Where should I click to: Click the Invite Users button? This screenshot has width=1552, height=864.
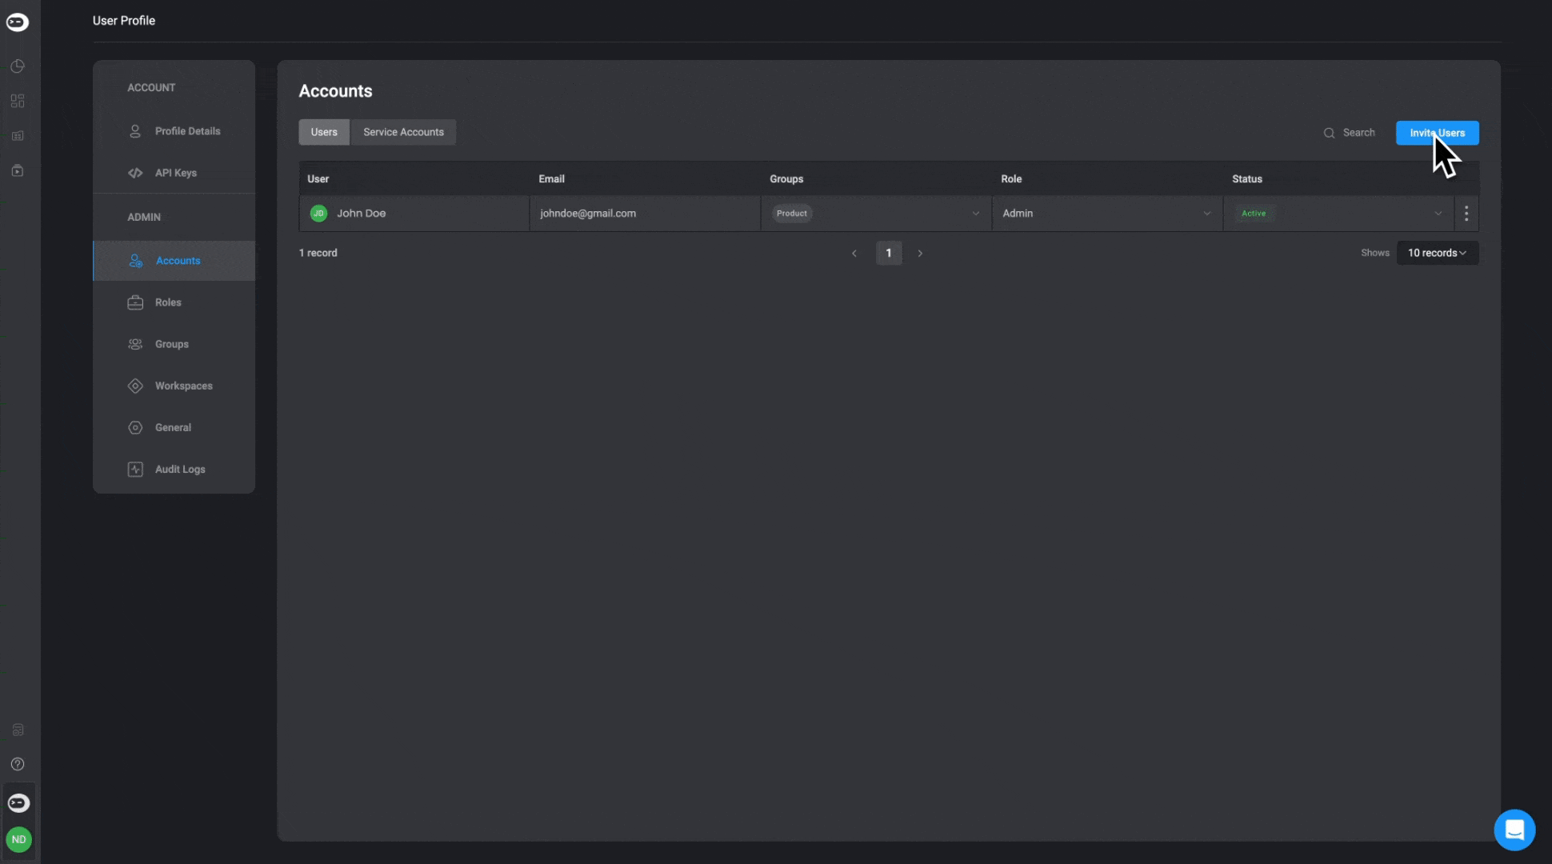(x=1437, y=133)
